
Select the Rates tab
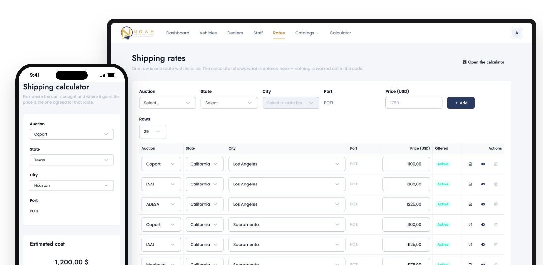pyautogui.click(x=279, y=33)
